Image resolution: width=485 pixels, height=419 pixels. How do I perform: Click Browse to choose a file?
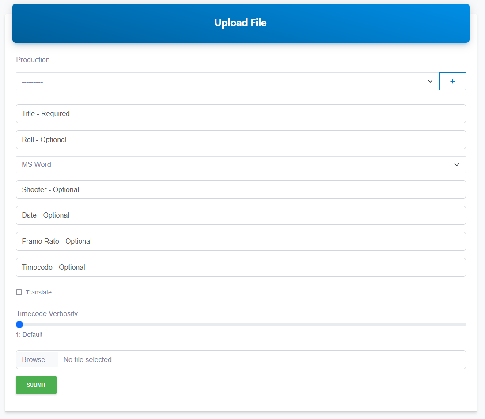click(x=37, y=359)
